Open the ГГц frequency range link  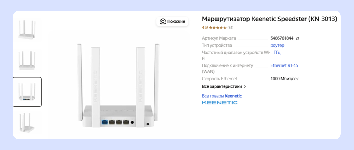click(277, 52)
